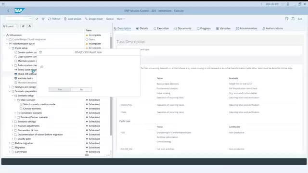Open the Execution tab
Image resolution: width=308 pixels, height=173 pixels.
point(161,28)
